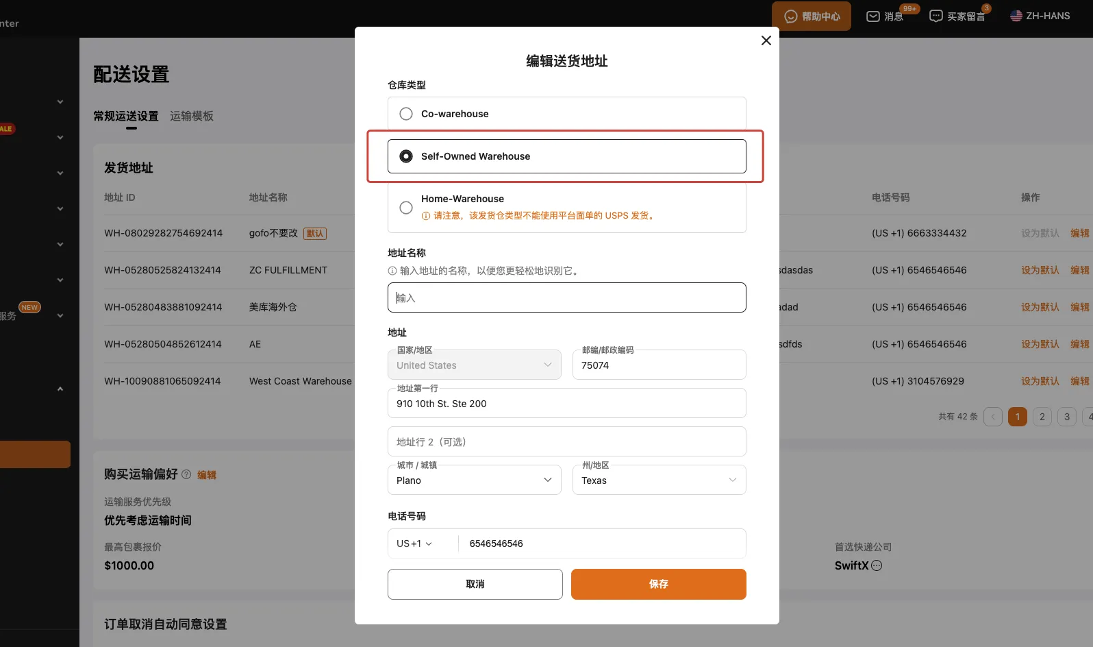Select the Co-warehouse radio option
The image size is (1093, 647).
click(406, 114)
